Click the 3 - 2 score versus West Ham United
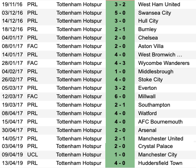This screenshot has height=168, width=196. 120,4
